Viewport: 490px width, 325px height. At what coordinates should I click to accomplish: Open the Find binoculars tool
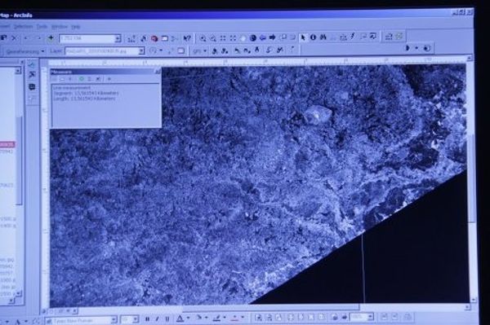coord(323,37)
